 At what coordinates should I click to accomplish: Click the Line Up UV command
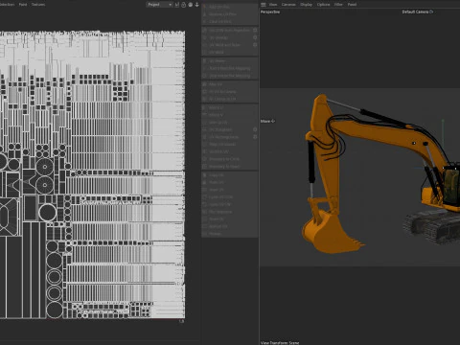[x=218, y=123]
